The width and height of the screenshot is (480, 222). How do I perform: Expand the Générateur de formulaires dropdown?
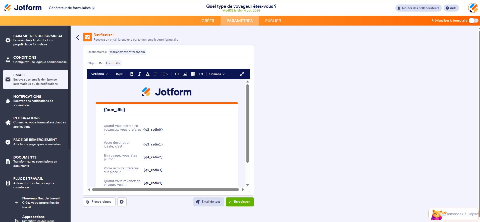click(72, 8)
